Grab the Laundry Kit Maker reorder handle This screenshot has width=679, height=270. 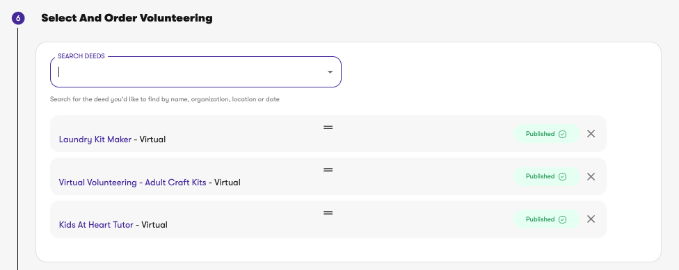click(328, 127)
